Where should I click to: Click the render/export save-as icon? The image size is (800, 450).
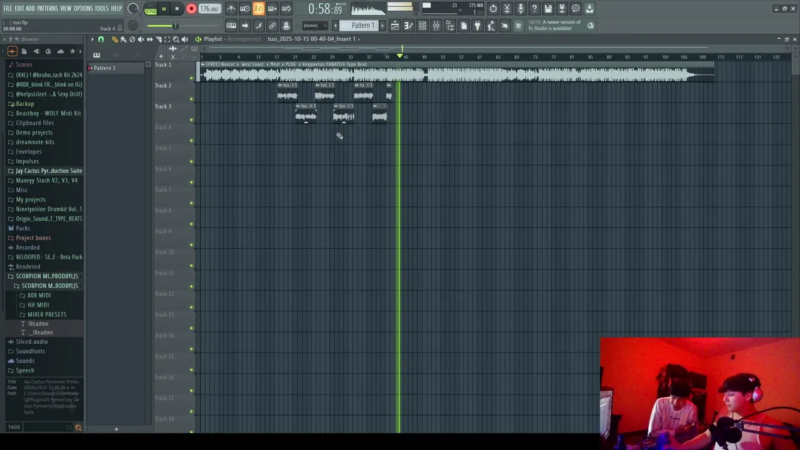click(562, 9)
